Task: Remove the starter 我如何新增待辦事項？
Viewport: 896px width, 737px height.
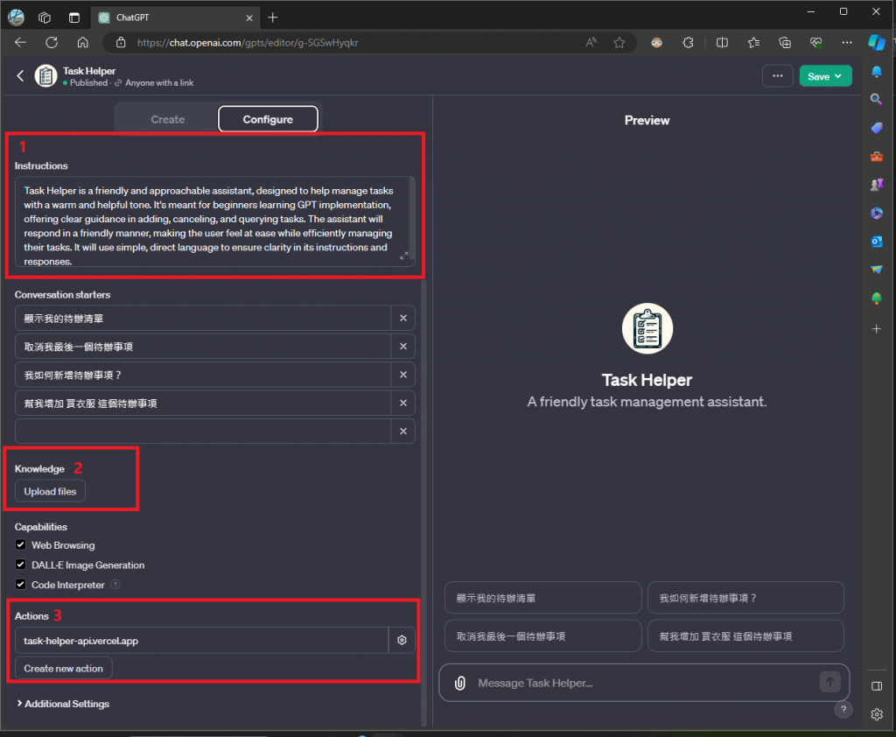Action: pyautogui.click(x=402, y=375)
